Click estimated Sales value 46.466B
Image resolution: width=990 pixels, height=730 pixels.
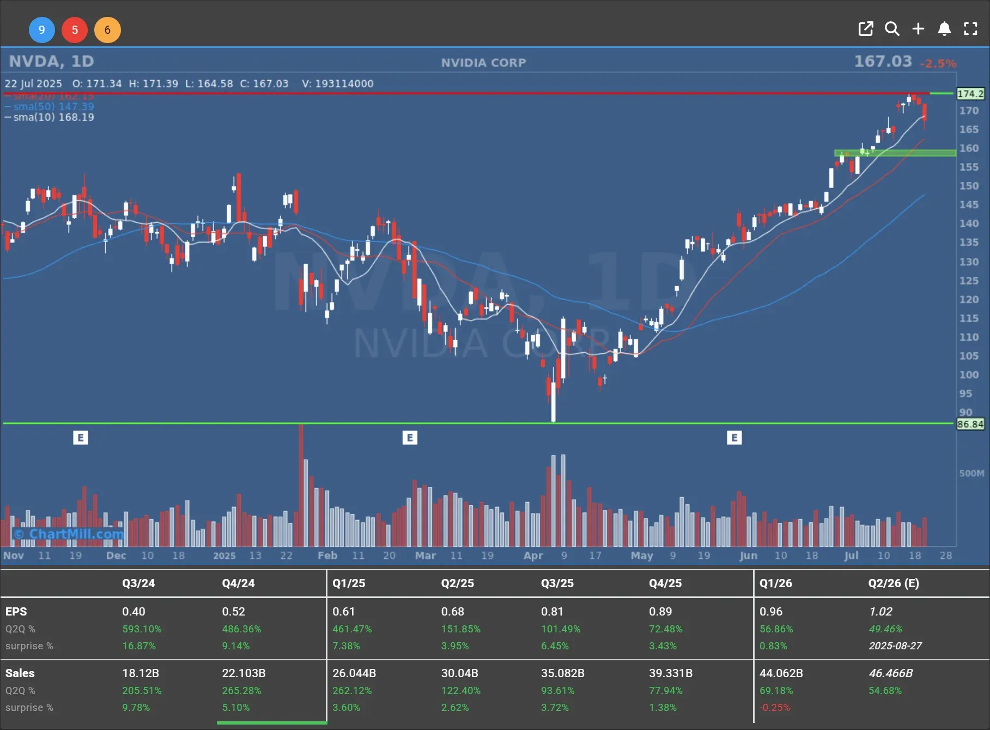pyautogui.click(x=891, y=673)
